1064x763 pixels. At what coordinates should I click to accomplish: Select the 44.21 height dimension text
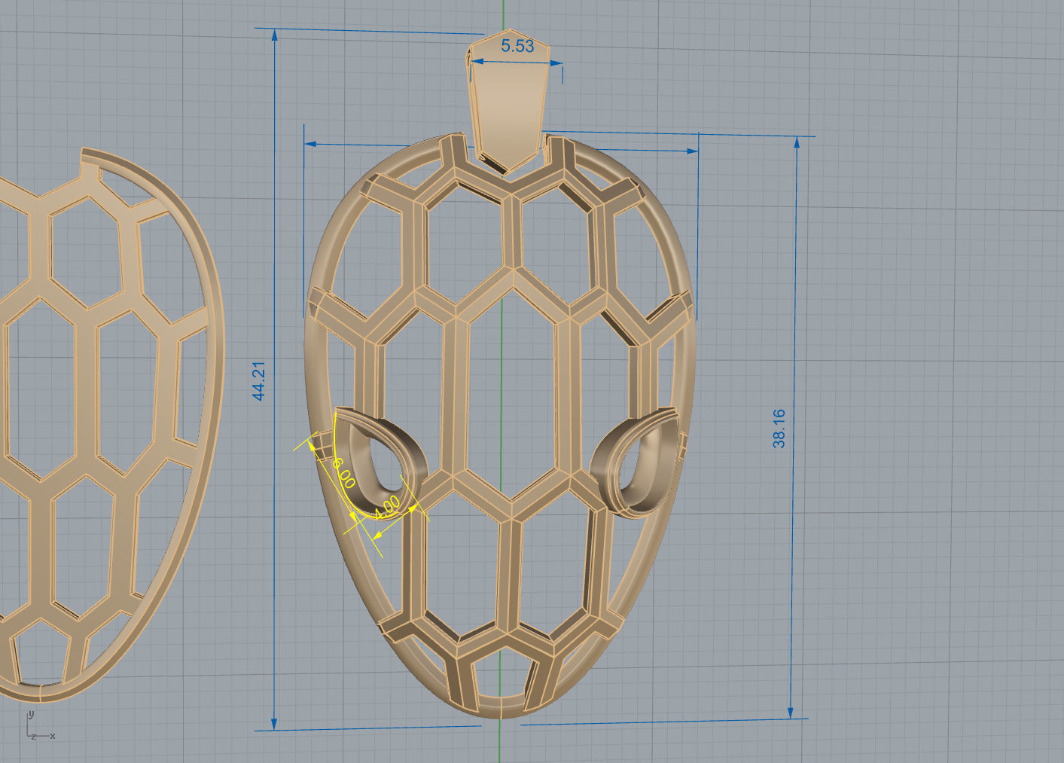pyautogui.click(x=258, y=381)
